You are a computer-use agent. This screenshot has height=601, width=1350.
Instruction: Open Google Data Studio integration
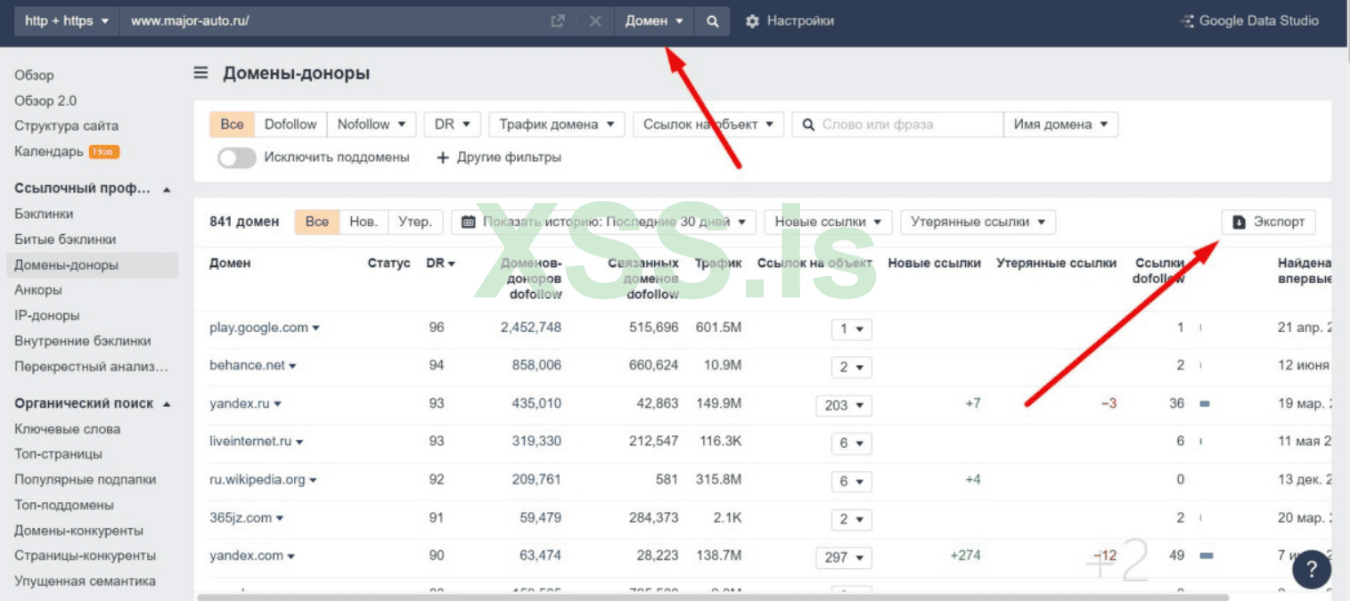coord(1249,21)
